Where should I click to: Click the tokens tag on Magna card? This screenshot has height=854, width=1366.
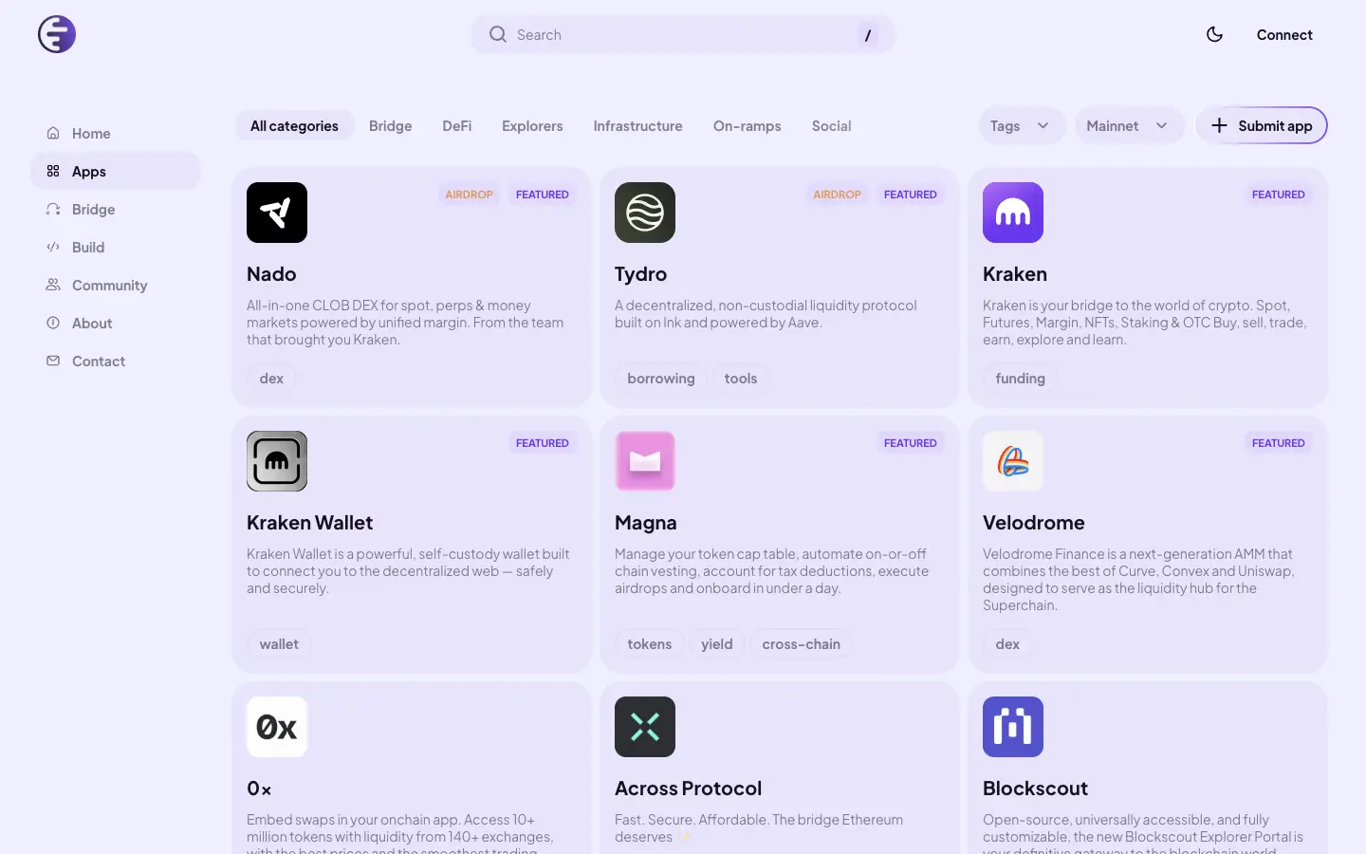point(649,643)
